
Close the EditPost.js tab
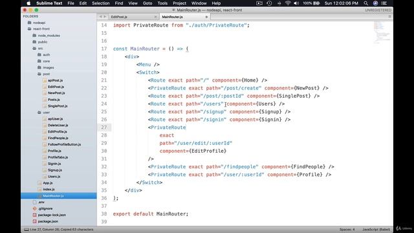(155, 17)
